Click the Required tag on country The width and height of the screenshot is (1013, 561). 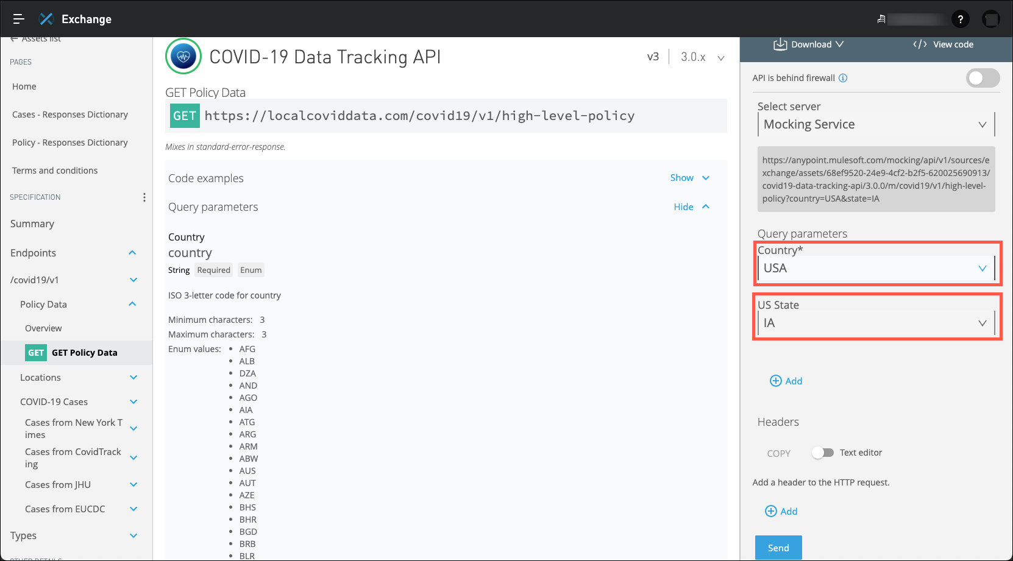point(214,270)
